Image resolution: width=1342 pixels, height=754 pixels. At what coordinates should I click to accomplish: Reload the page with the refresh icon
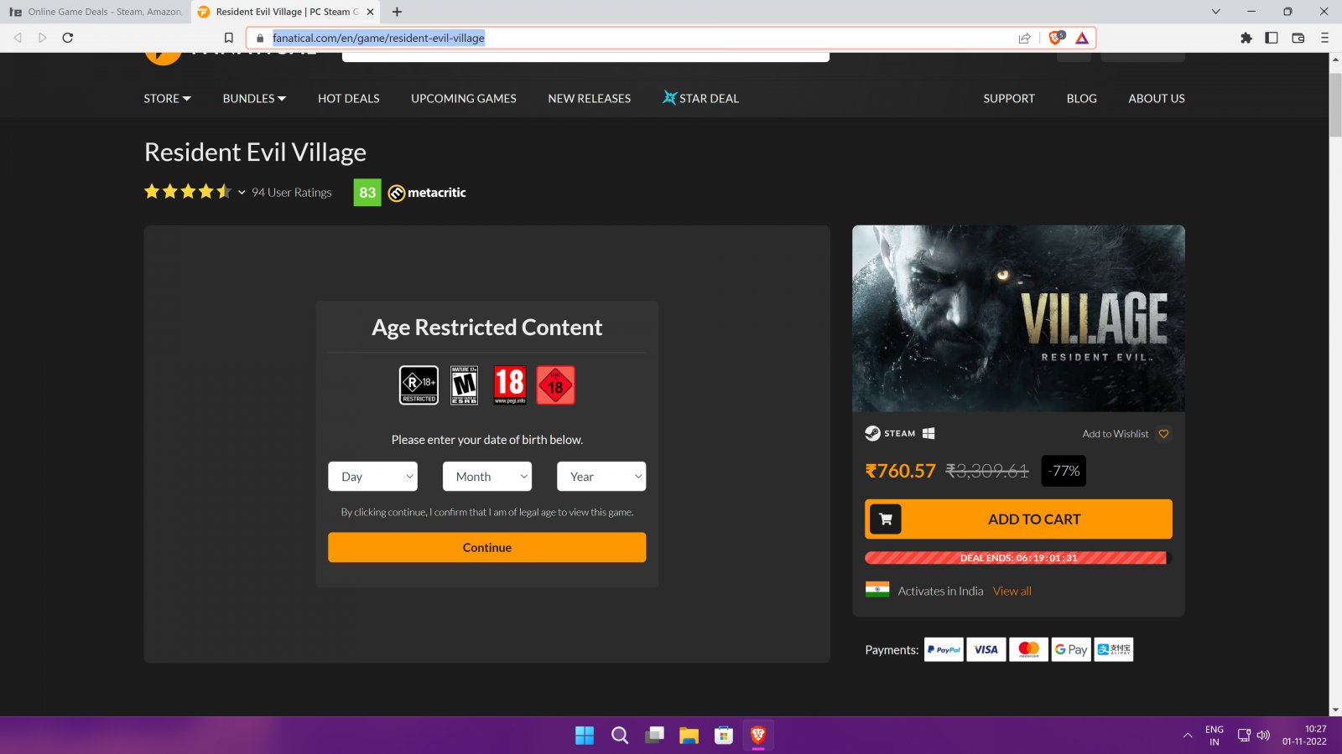(x=68, y=38)
